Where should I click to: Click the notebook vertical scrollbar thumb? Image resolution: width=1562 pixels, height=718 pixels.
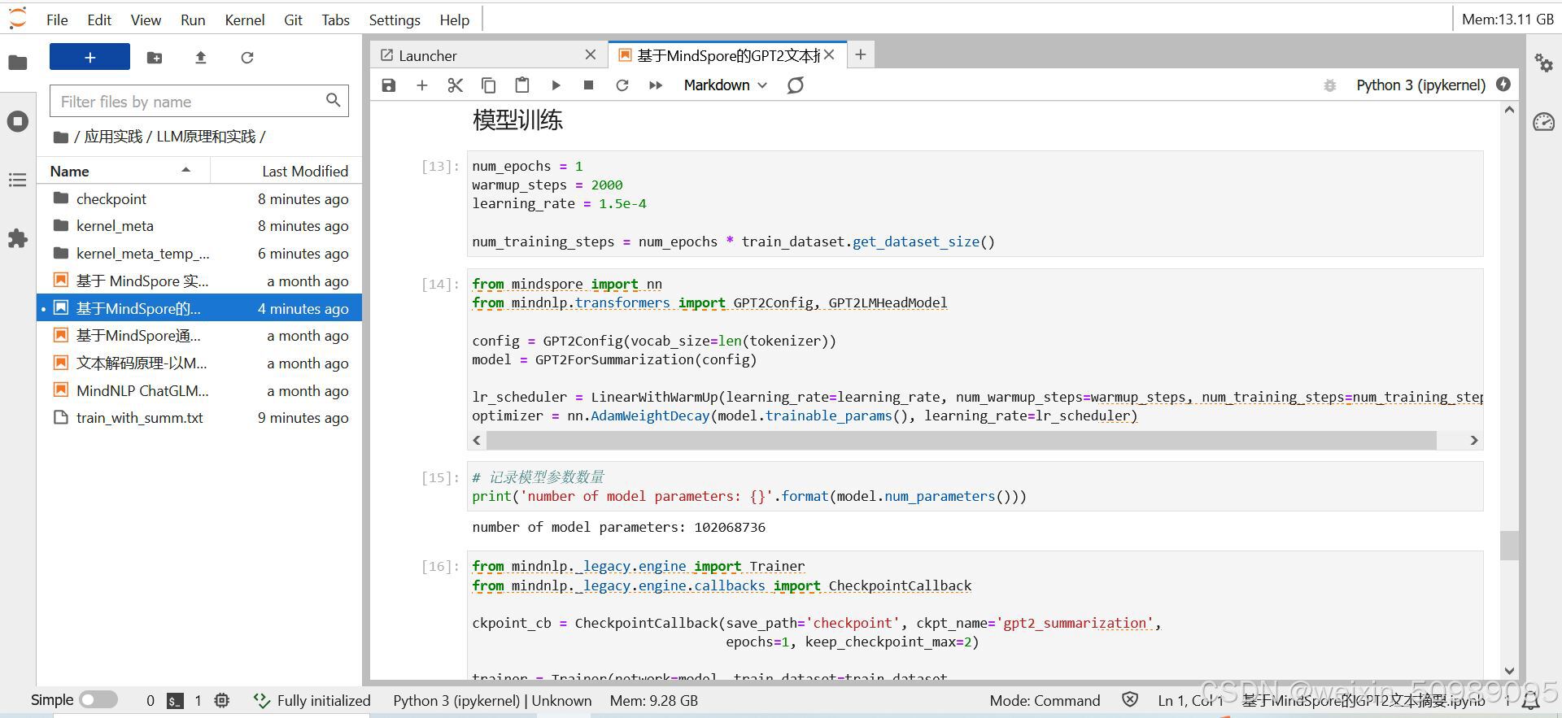pyautogui.click(x=1509, y=545)
